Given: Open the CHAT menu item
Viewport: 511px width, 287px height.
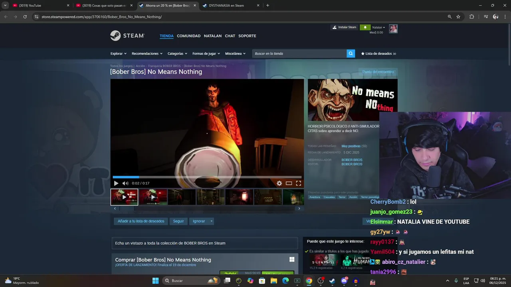Looking at the screenshot, I should pos(230,36).
